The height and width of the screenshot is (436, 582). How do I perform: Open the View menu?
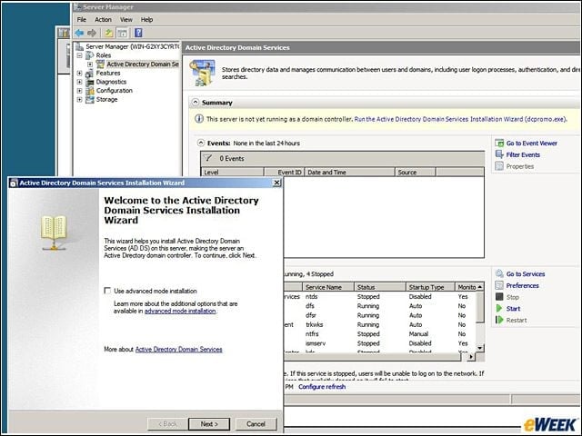tap(126, 20)
